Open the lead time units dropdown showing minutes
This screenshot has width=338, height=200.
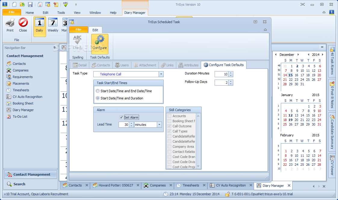159,125
